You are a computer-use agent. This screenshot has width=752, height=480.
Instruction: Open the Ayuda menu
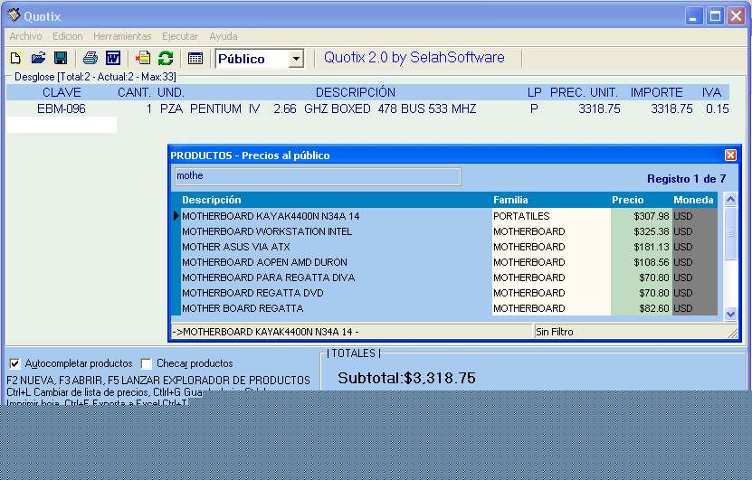click(223, 36)
